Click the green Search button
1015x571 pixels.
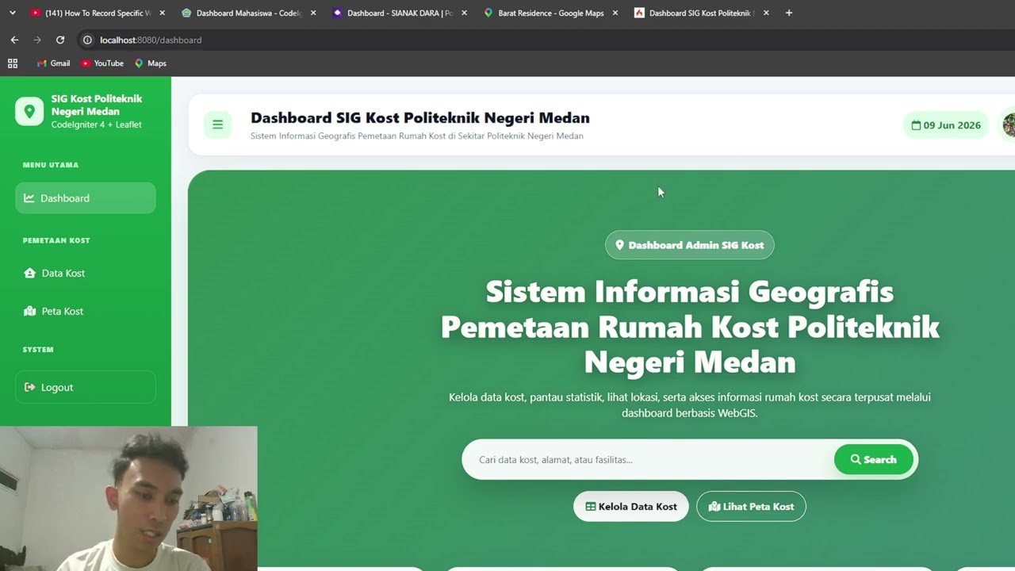[873, 459]
